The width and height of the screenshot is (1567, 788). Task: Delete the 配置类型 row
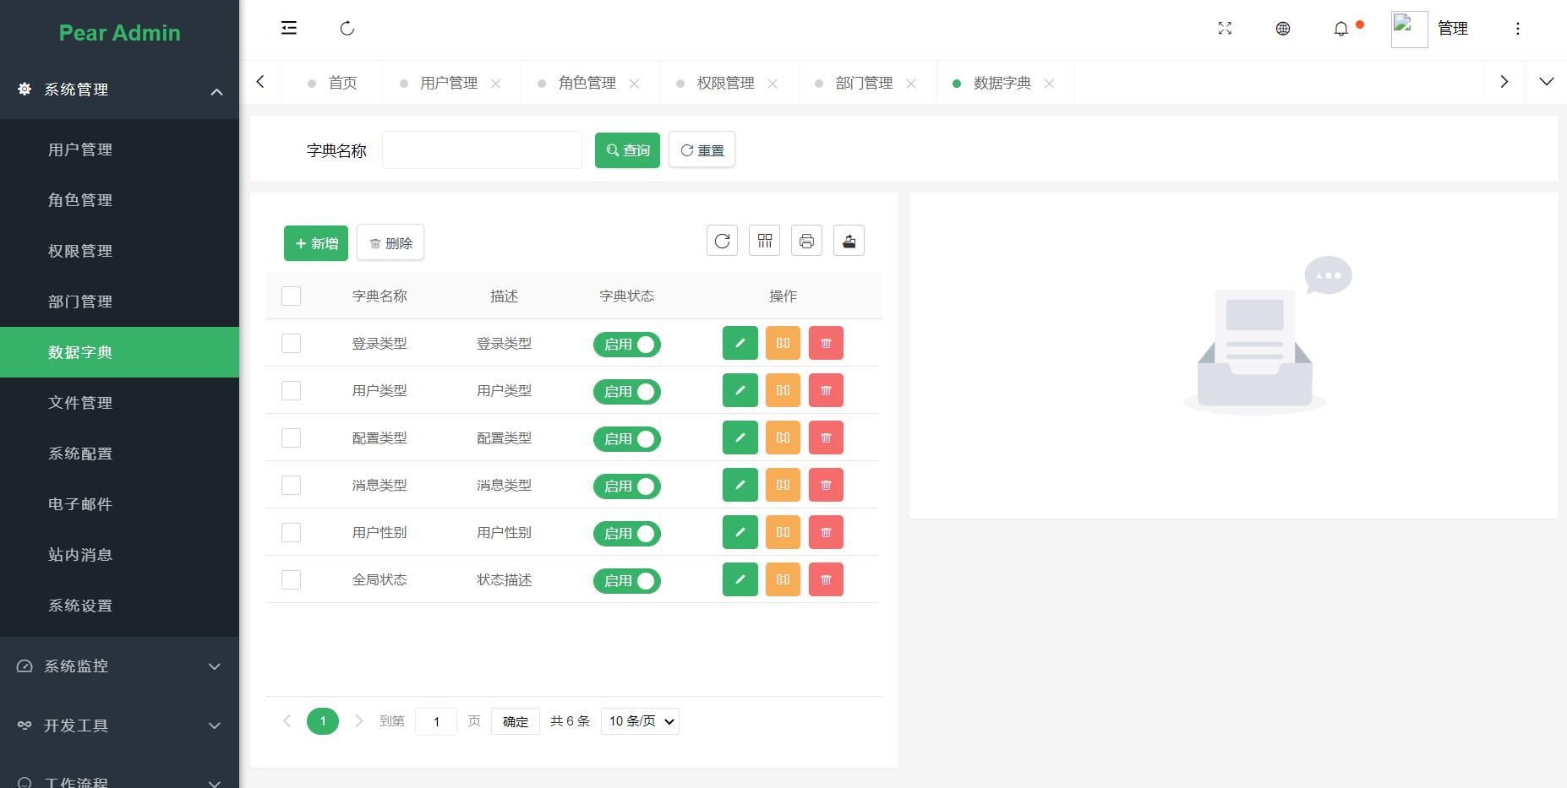click(826, 437)
